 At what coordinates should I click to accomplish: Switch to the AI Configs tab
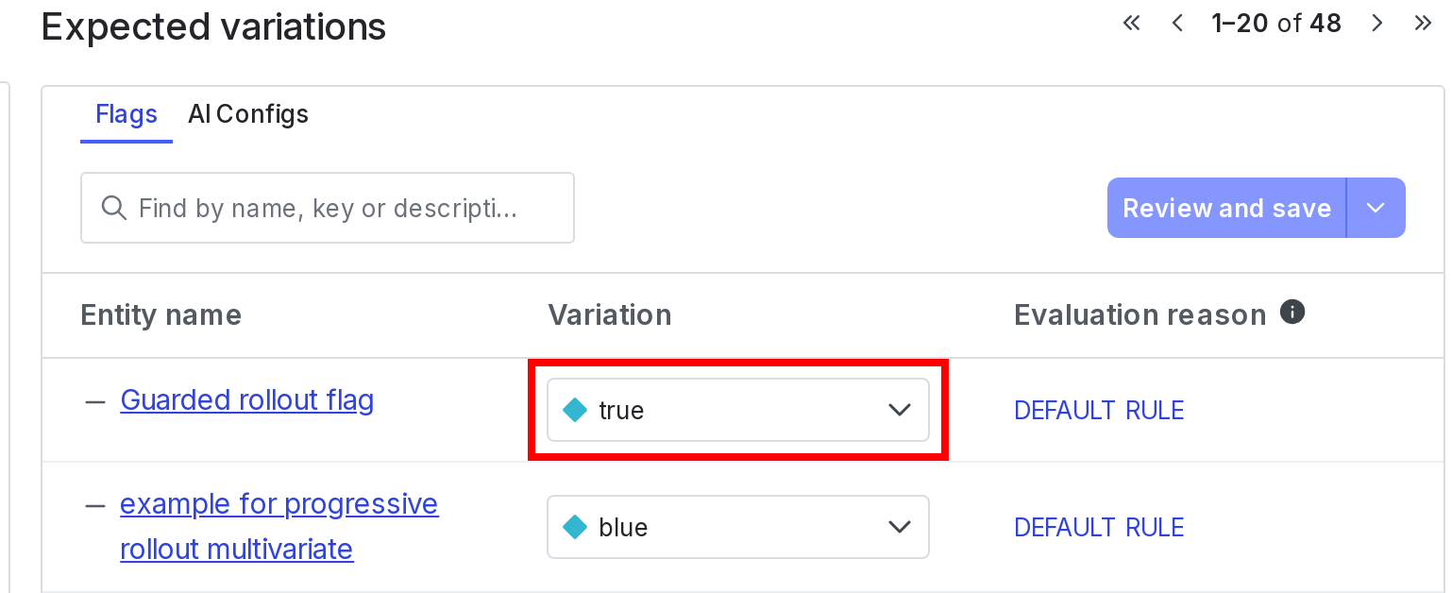pos(248,113)
